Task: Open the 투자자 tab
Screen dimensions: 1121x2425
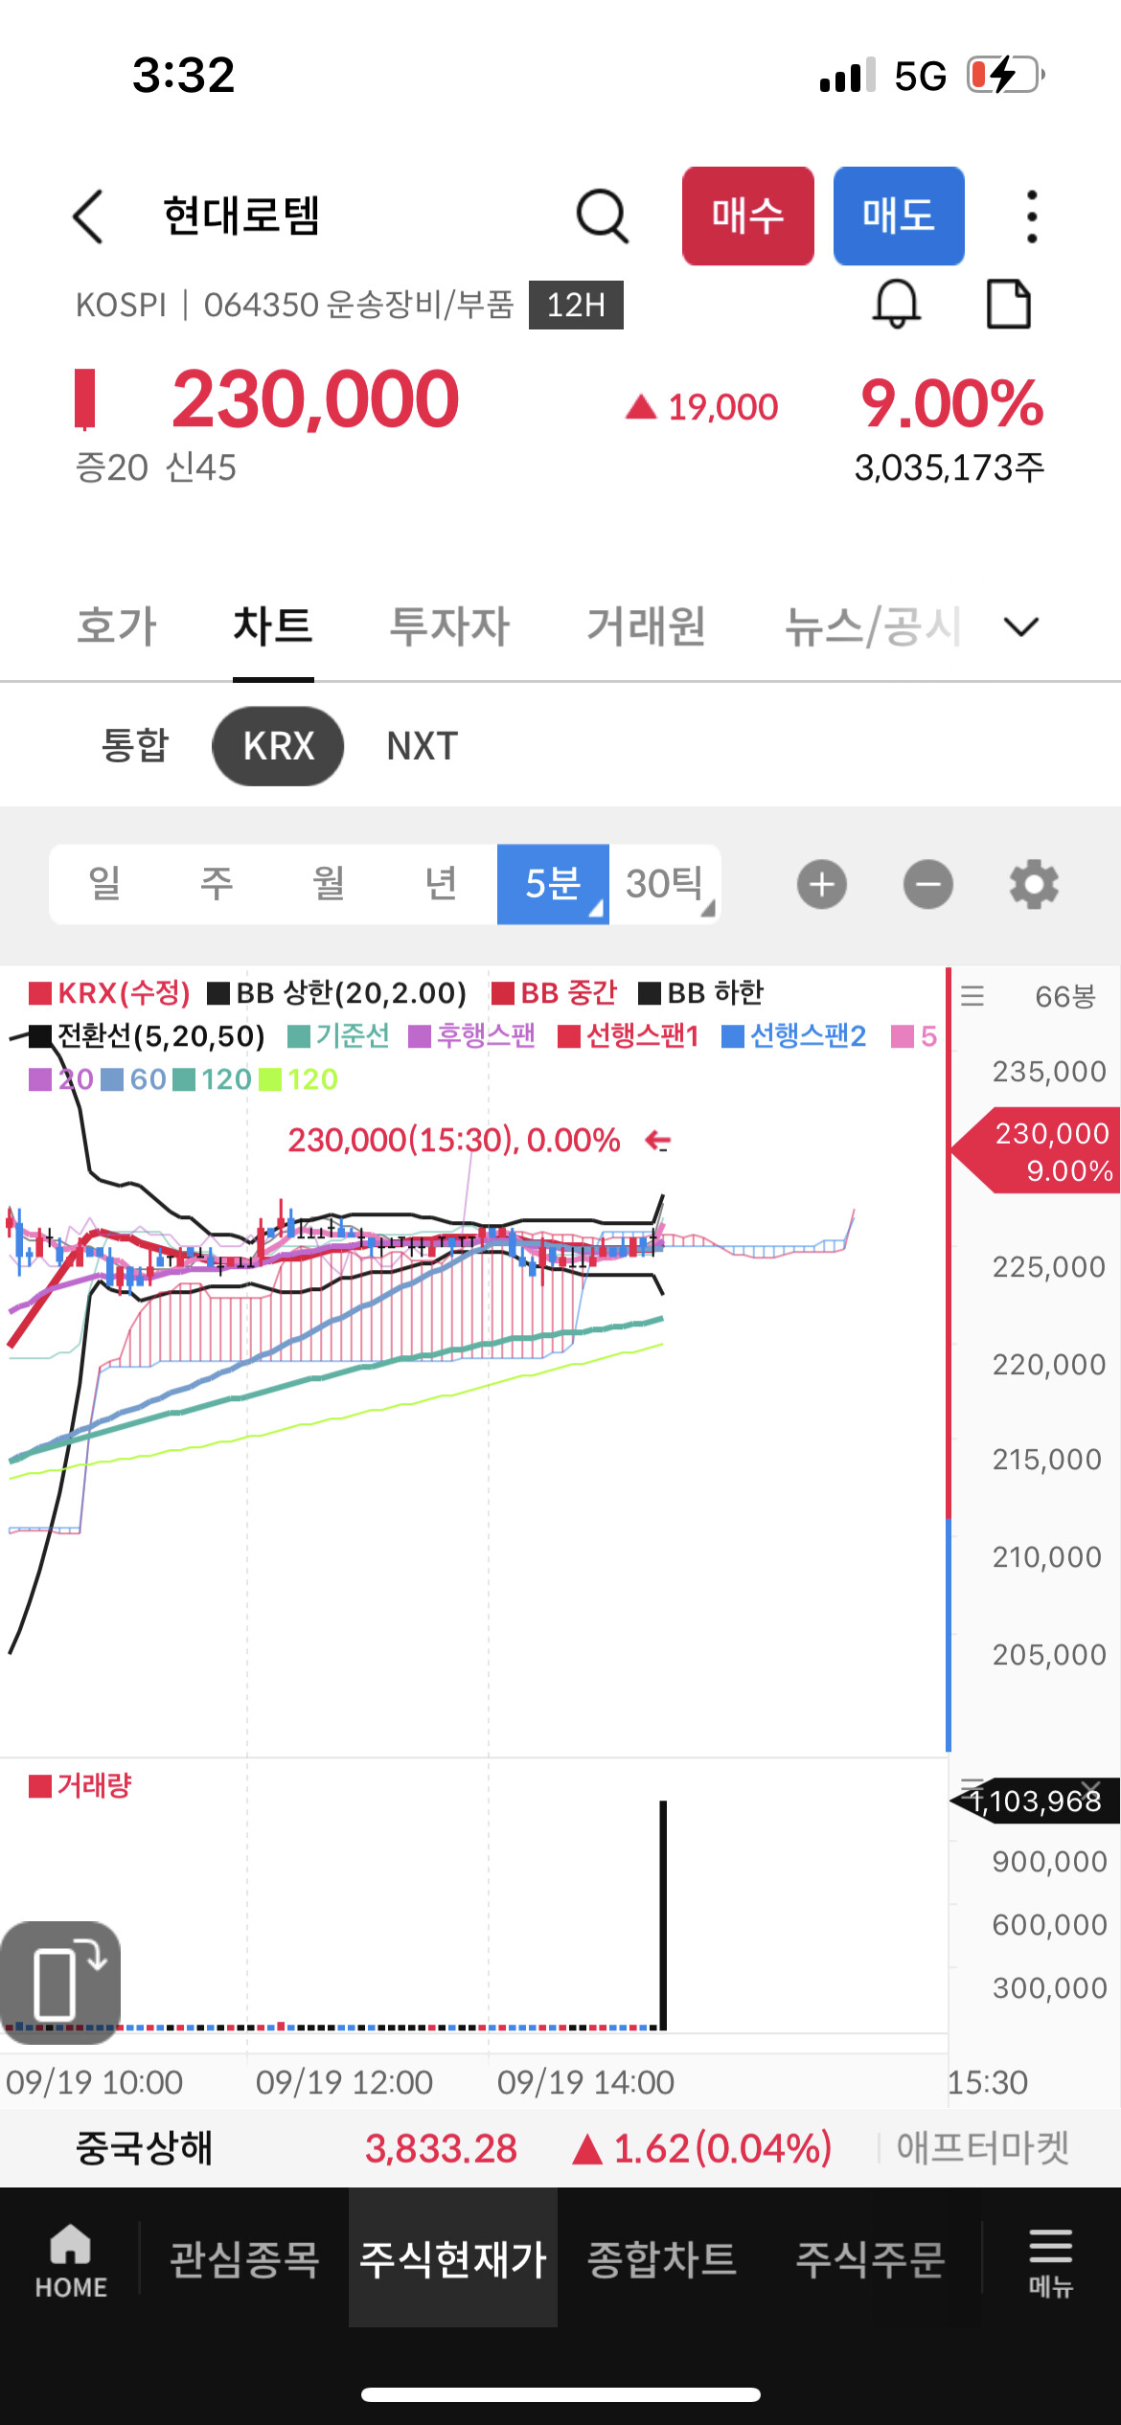Action: click(x=449, y=626)
